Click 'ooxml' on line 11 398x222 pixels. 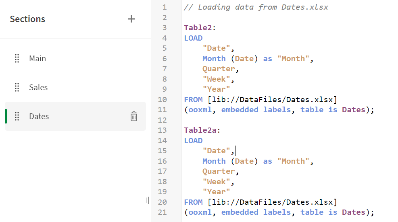point(200,110)
